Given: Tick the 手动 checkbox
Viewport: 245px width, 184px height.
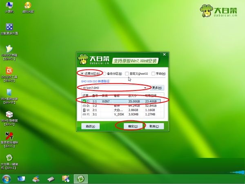Looking at the screenshot, I should (x=153, y=74).
